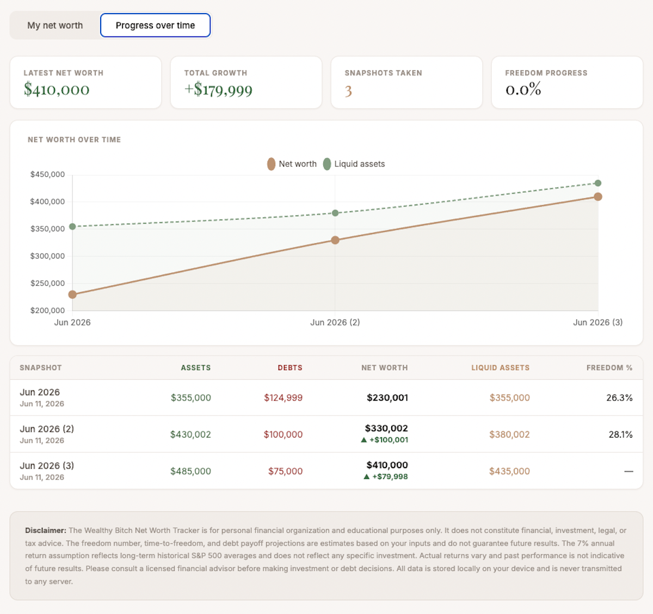Click the liquid assets point at Jun 2026 (3)

pyautogui.click(x=598, y=183)
